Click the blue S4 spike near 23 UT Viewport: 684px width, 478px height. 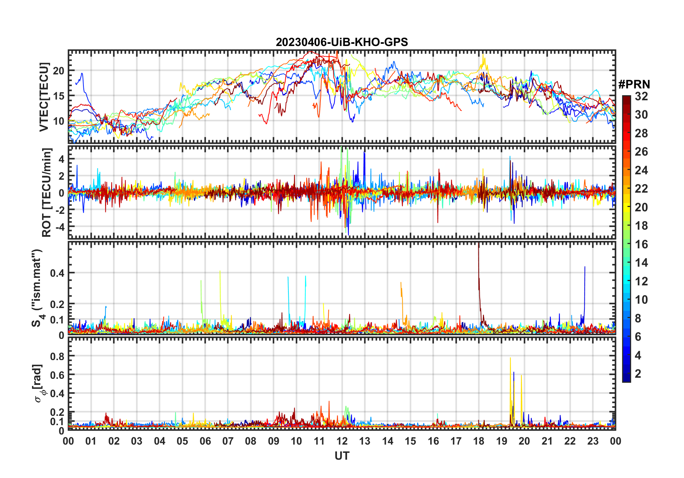tap(585, 291)
